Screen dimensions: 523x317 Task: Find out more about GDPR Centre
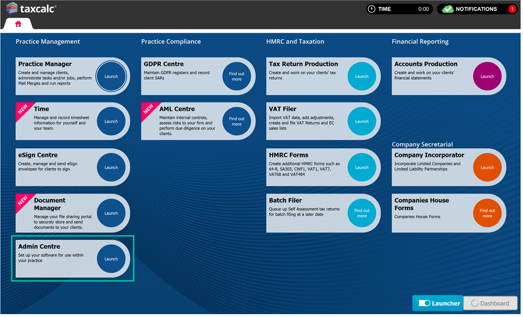click(237, 77)
